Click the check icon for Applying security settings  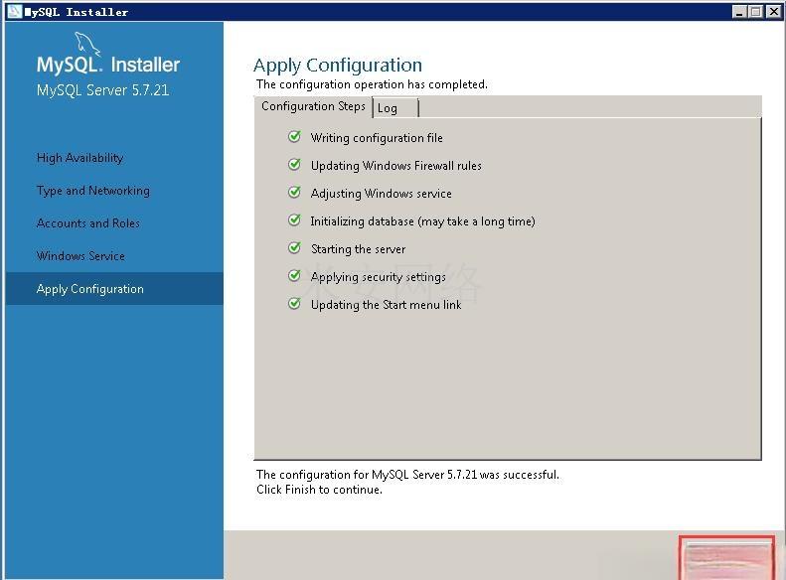295,276
